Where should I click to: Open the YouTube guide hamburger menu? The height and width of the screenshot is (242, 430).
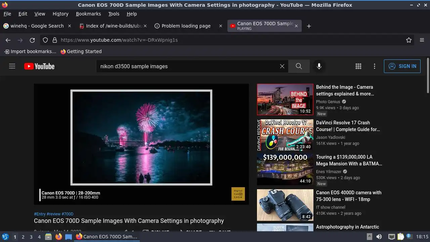click(x=12, y=66)
